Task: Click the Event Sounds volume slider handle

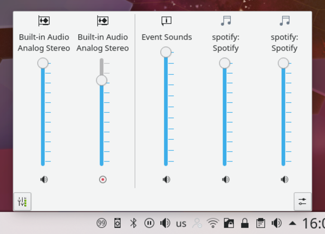Action: (x=166, y=52)
